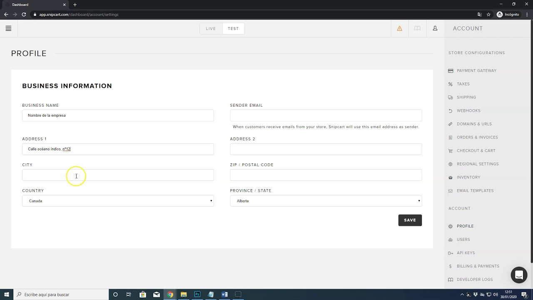533x300 pixels.
Task: Save the business information form
Action: pos(410,220)
